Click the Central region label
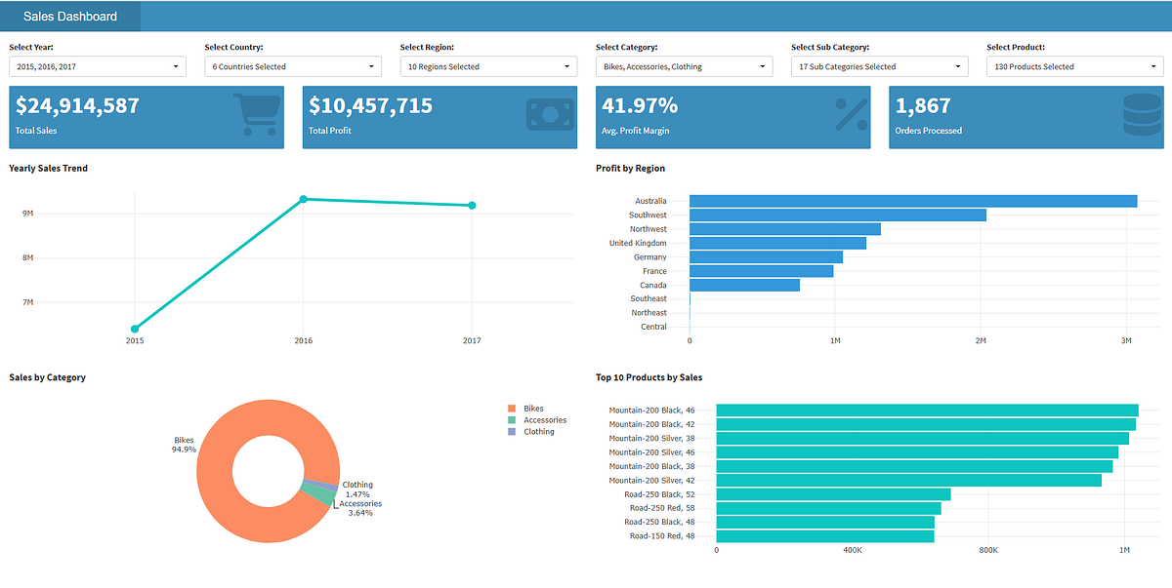This screenshot has height=588, width=1172. [654, 327]
